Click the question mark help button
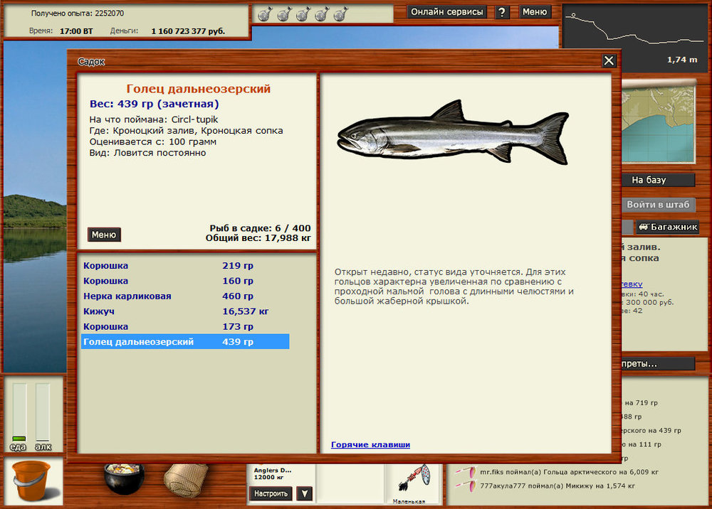The height and width of the screenshot is (509, 712). tap(502, 12)
